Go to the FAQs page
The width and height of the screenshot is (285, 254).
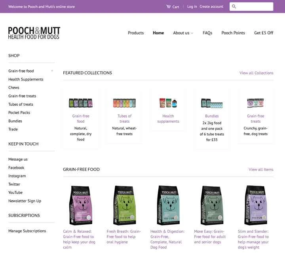207,33
